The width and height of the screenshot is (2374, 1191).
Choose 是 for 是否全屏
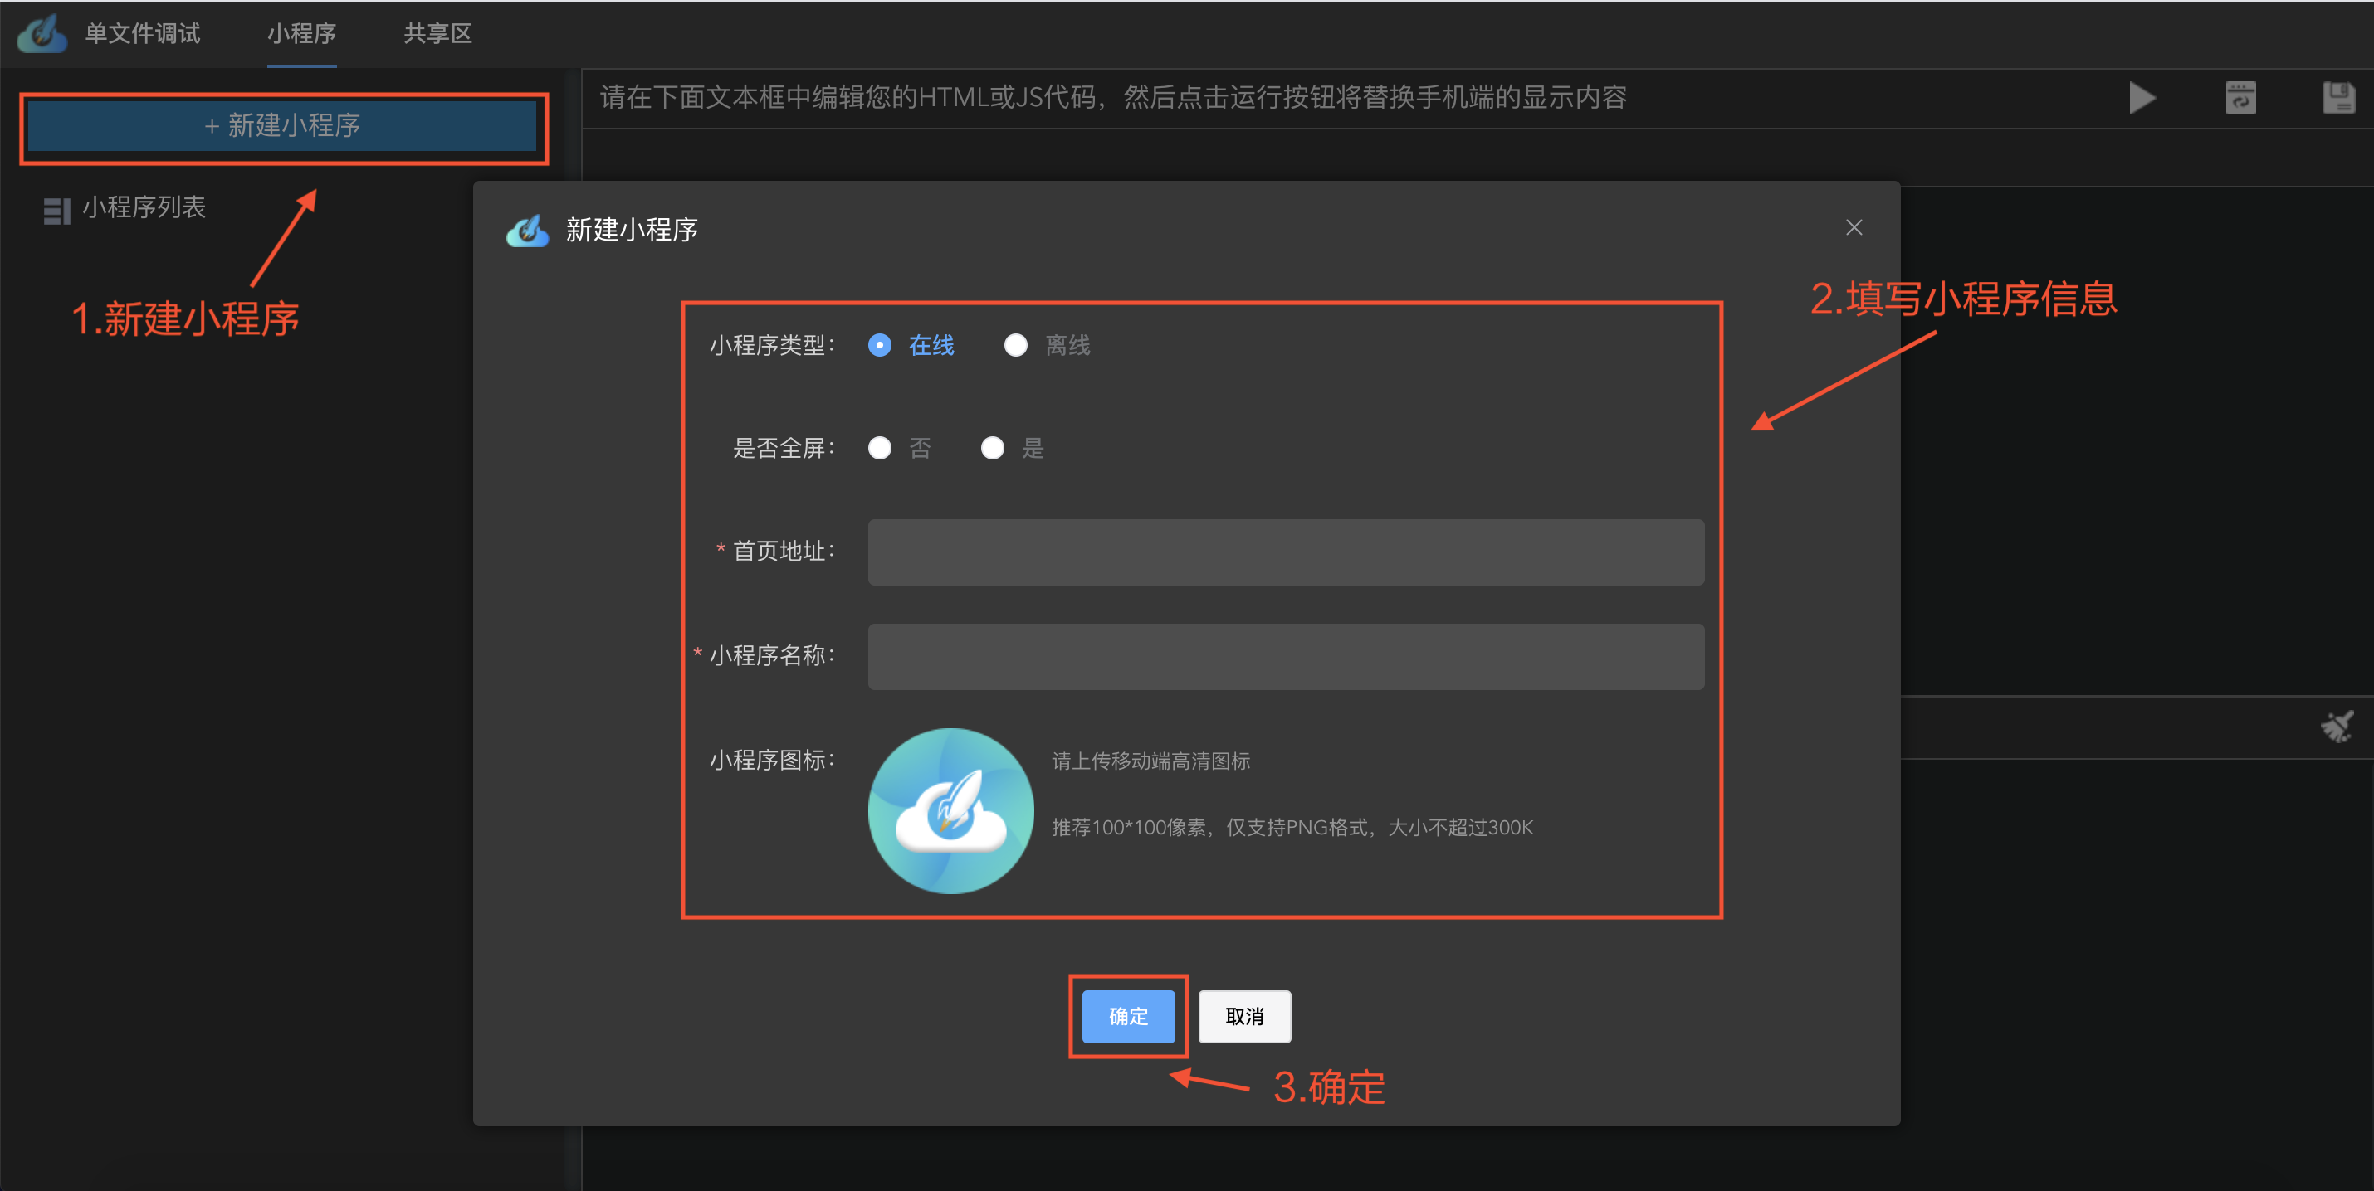click(x=993, y=449)
